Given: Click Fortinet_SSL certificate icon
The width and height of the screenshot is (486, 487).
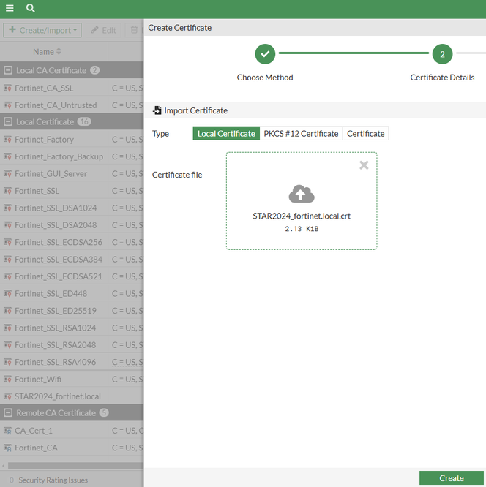Looking at the screenshot, I should click(7, 191).
